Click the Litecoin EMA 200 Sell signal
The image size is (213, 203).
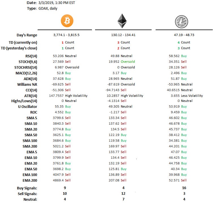click(184, 180)
